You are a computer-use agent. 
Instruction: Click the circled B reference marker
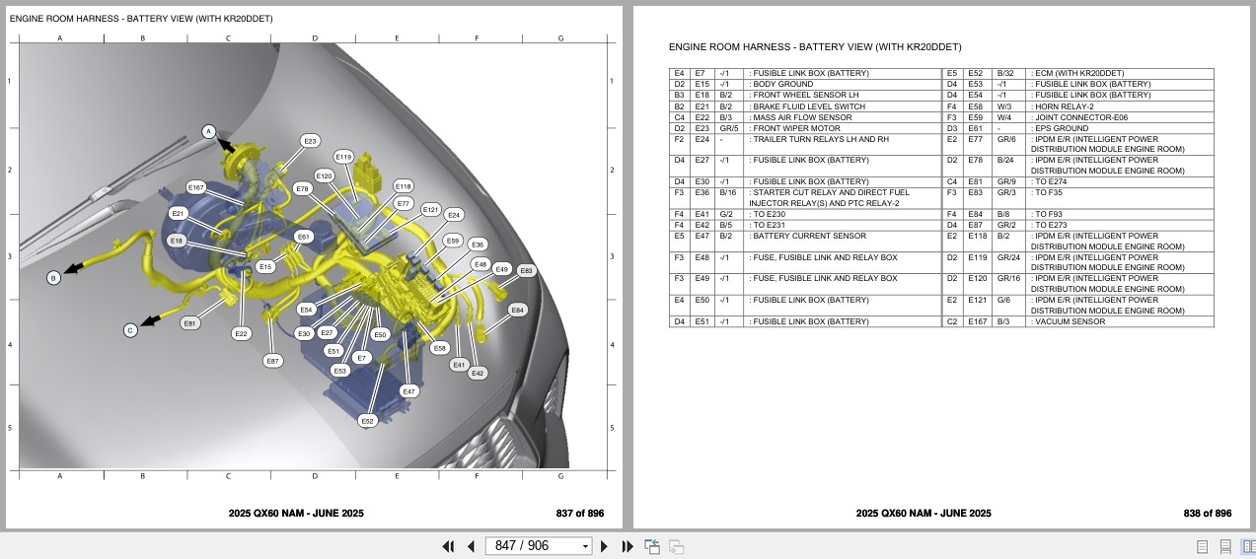[x=54, y=278]
